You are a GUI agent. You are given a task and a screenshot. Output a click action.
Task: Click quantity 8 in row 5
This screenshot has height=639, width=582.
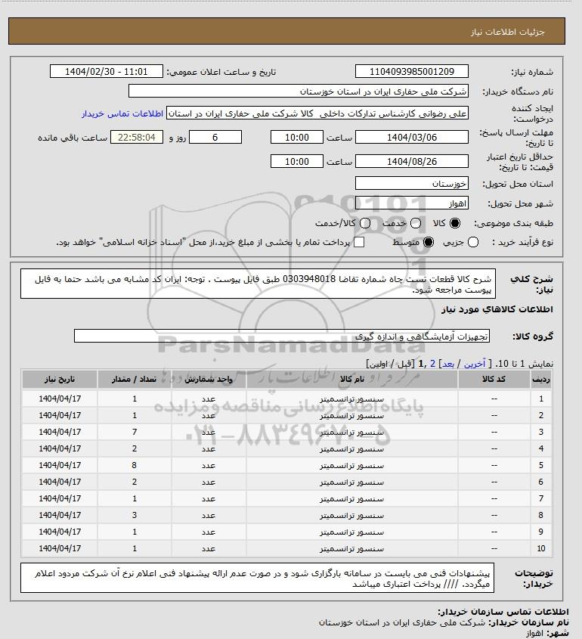(135, 465)
